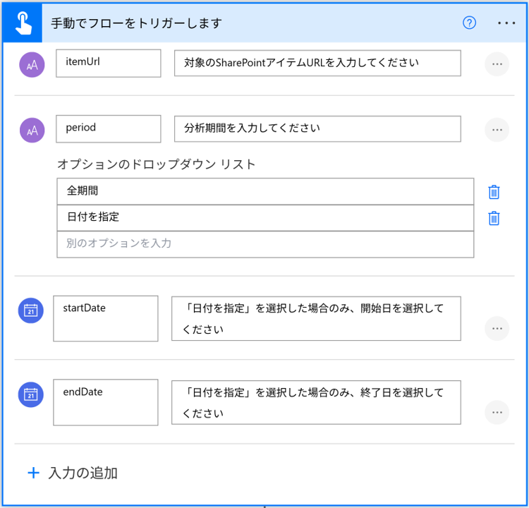Edit the itemUrl name field
Image resolution: width=529 pixels, height=508 pixels.
pos(108,63)
